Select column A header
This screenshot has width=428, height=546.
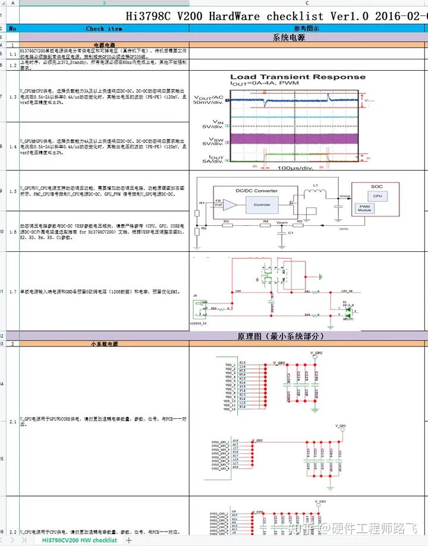click(13, 3)
